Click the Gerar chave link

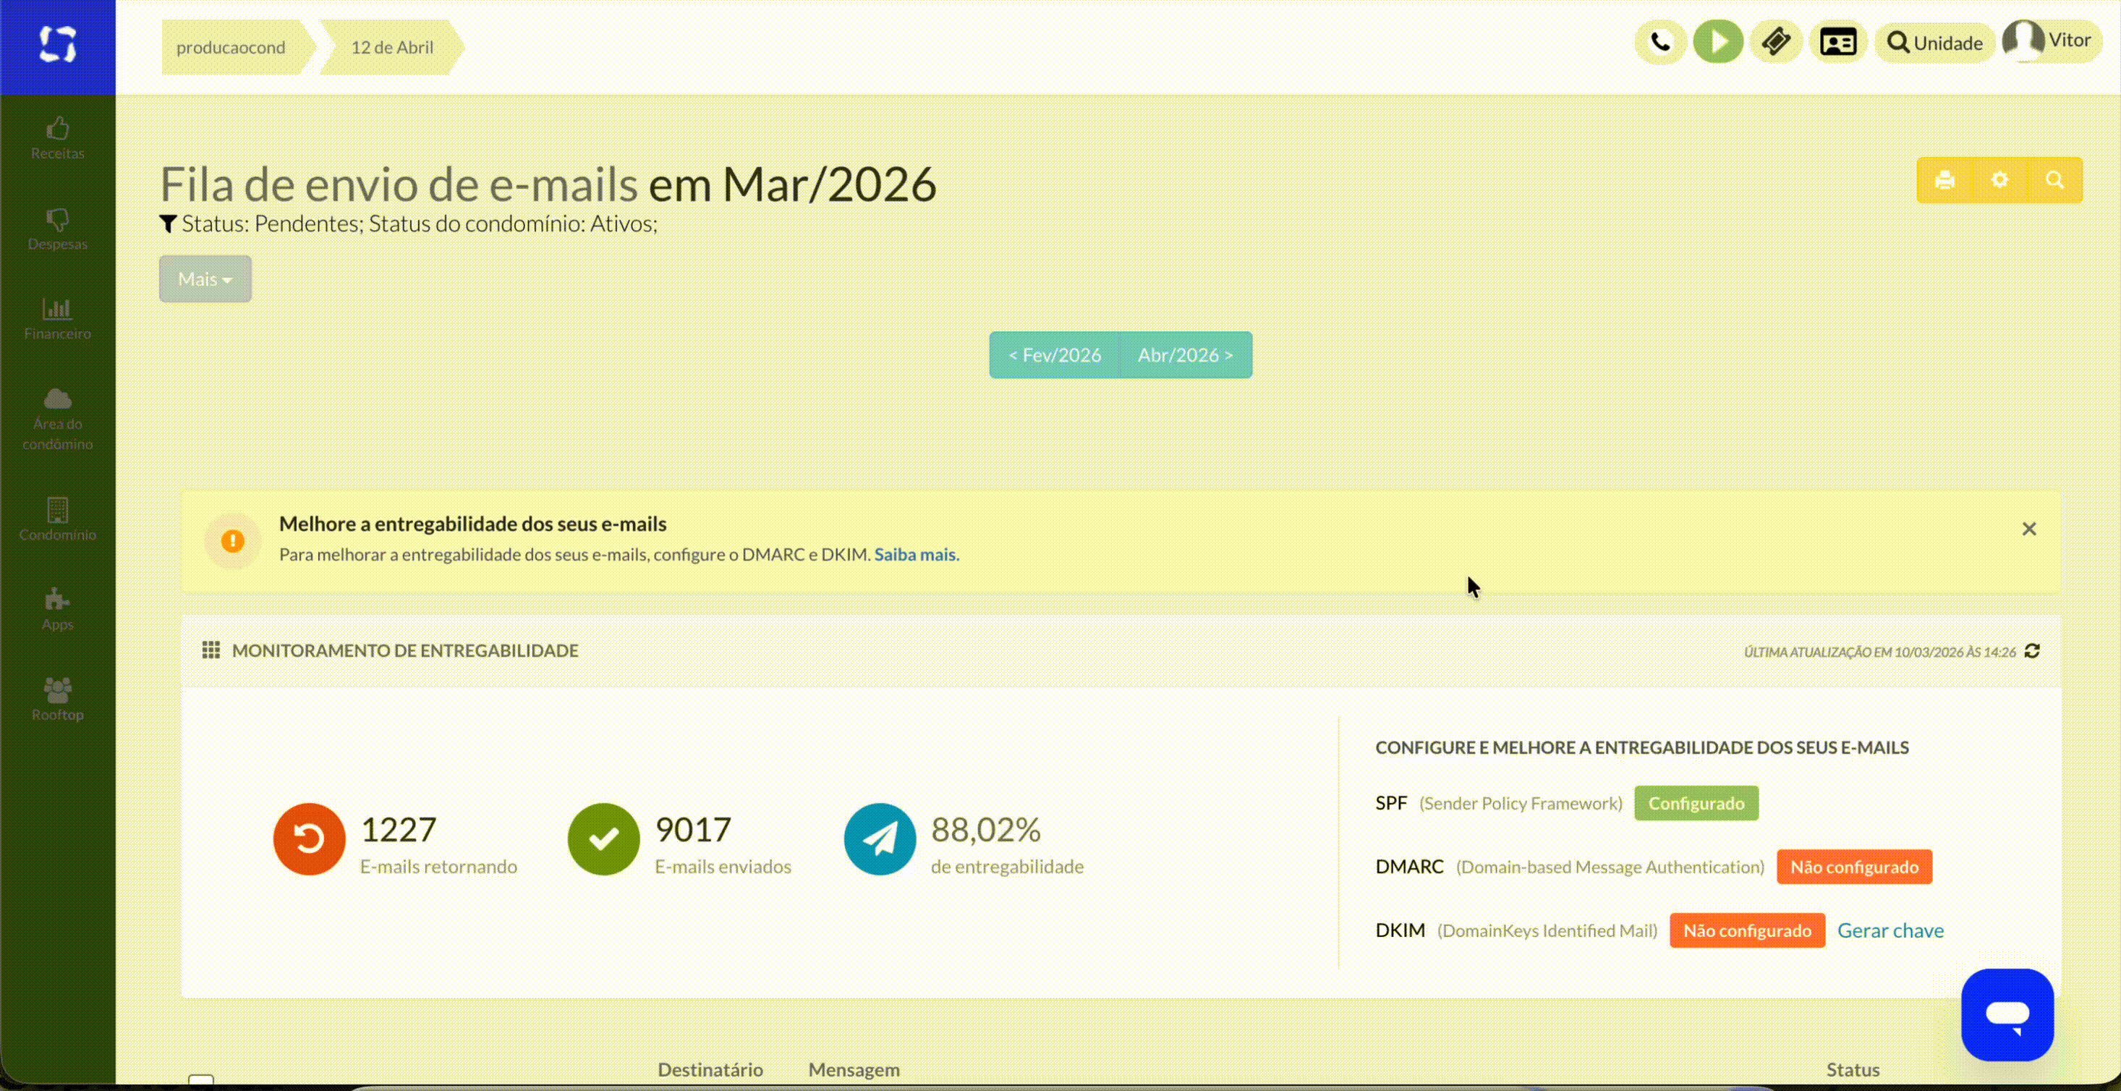tap(1890, 930)
